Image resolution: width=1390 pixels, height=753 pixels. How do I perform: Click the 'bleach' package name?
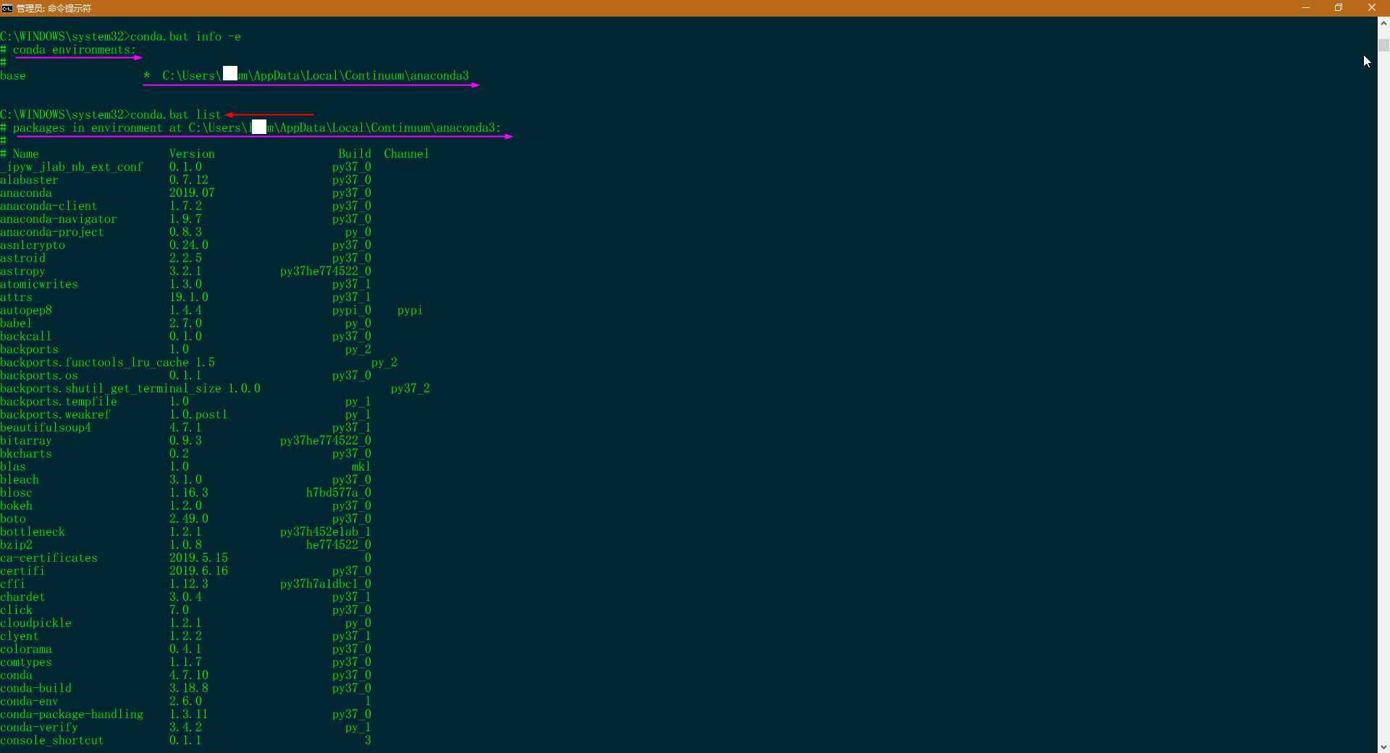20,479
